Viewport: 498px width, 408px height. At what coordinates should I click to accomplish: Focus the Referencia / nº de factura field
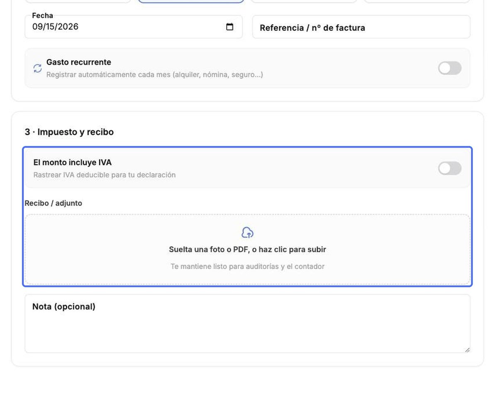pos(361,27)
